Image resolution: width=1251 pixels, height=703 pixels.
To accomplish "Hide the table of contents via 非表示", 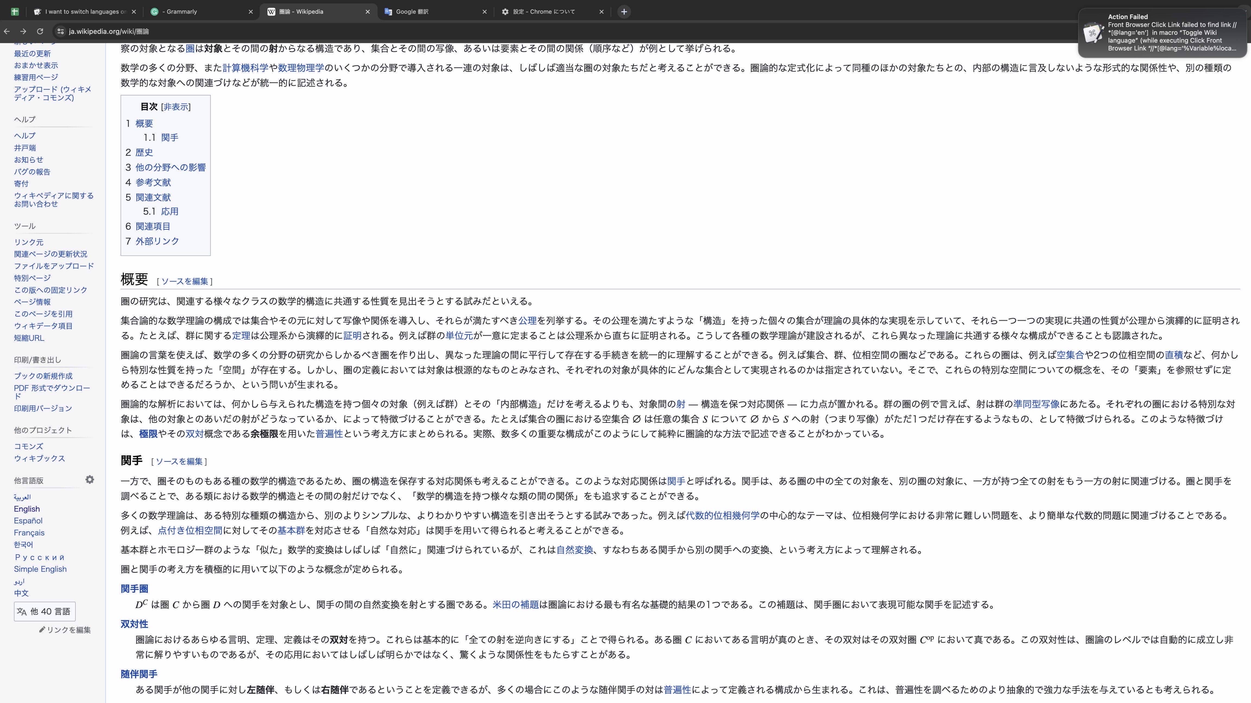I will (x=176, y=107).
